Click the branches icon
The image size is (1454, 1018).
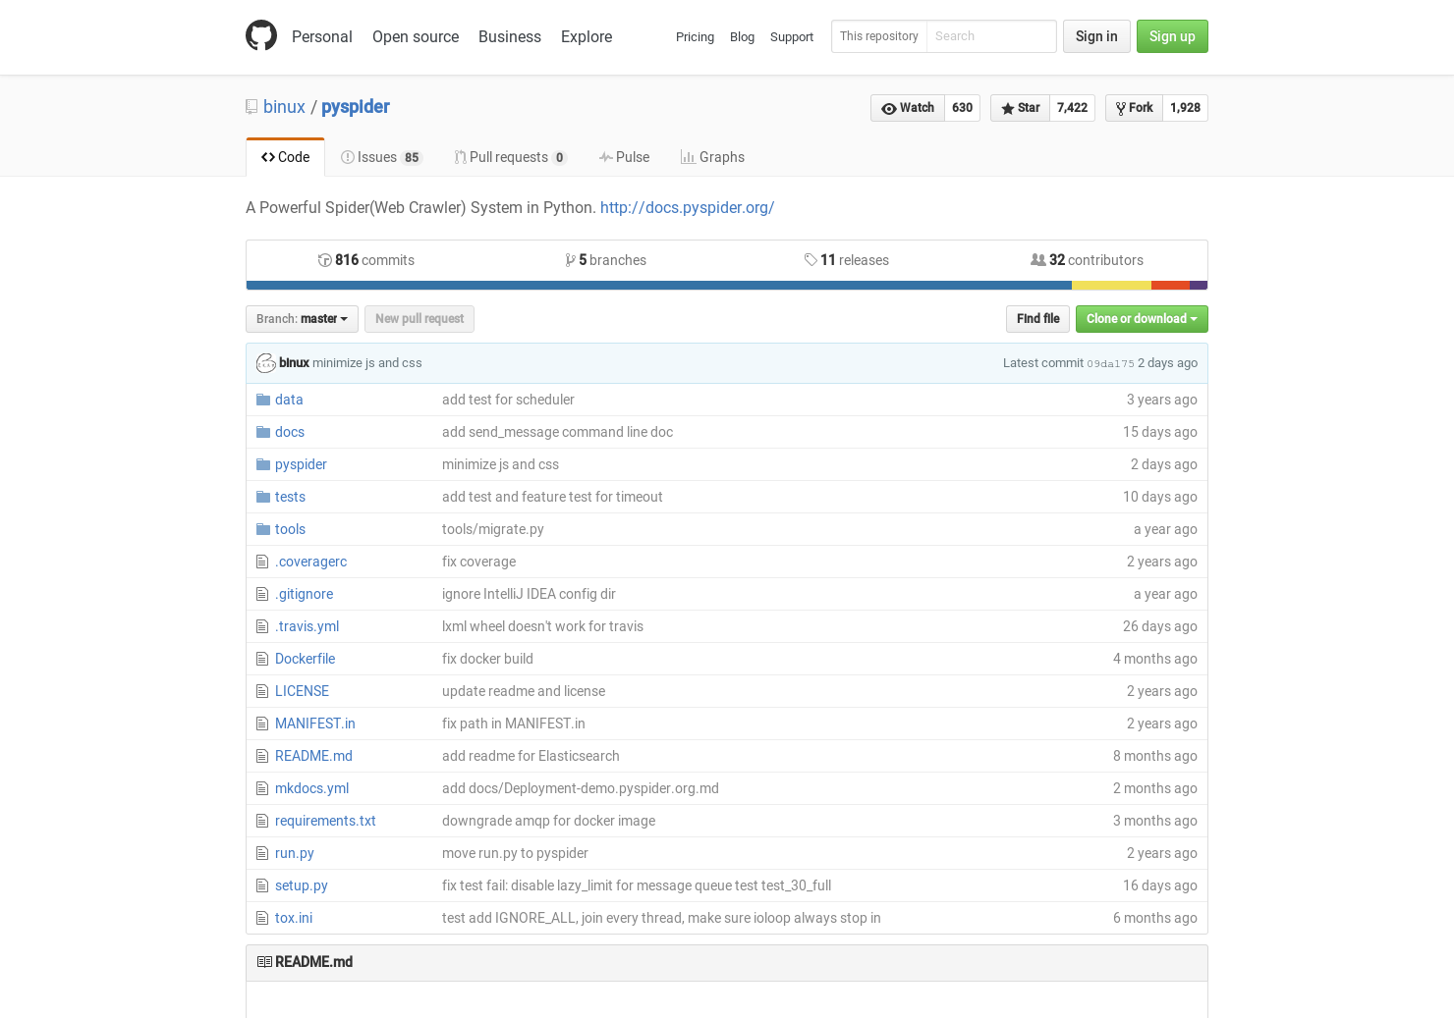click(572, 259)
